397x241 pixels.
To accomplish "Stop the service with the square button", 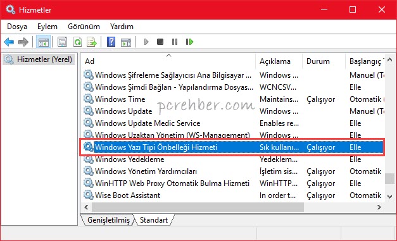I will coord(160,42).
